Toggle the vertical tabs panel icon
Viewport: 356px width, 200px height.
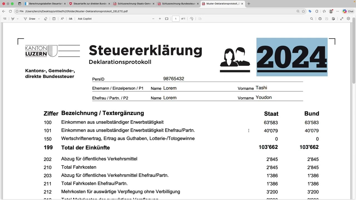(19, 4)
